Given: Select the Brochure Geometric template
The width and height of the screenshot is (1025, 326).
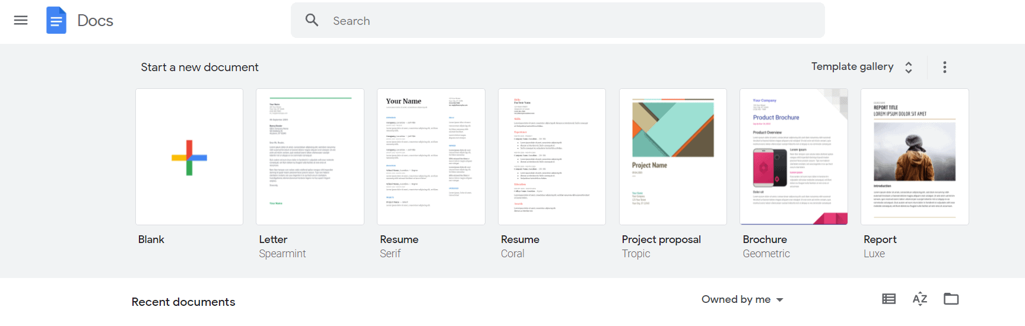Looking at the screenshot, I should (794, 157).
